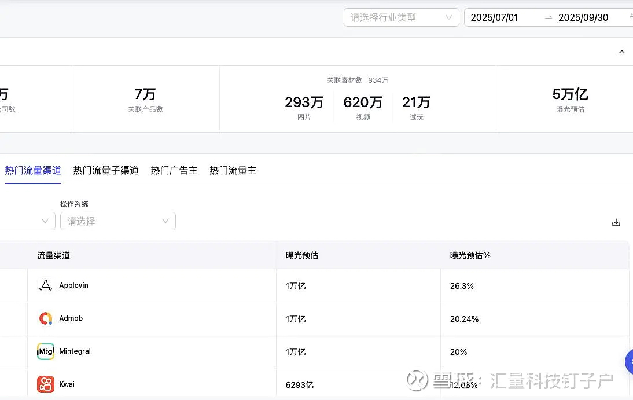633x400 pixels.
Task: Click the 20.24% value in Admob row
Action: [x=464, y=319]
